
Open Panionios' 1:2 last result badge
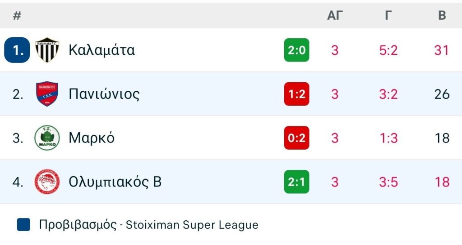296,94
